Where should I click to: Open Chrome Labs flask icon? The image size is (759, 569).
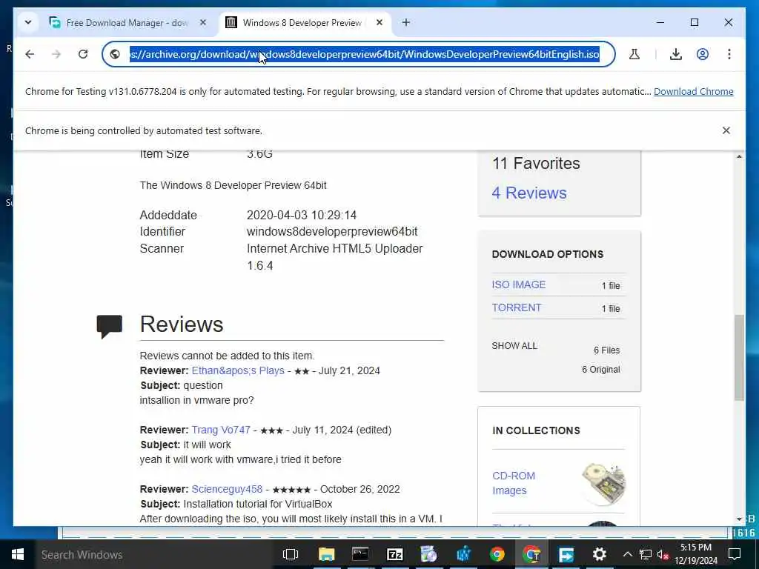click(634, 54)
